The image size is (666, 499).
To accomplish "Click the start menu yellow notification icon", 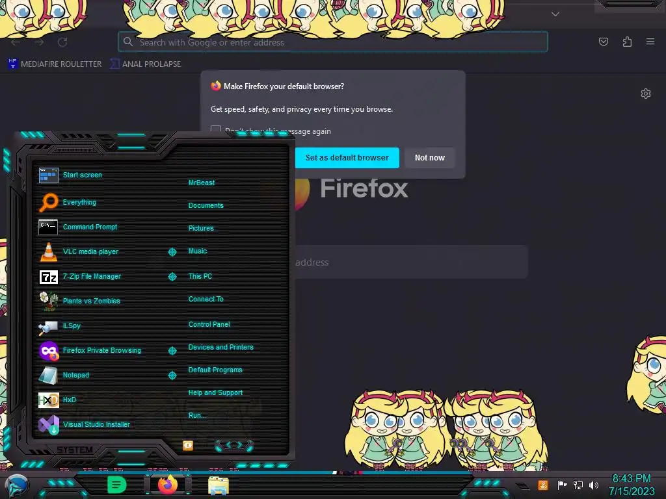I will [188, 445].
